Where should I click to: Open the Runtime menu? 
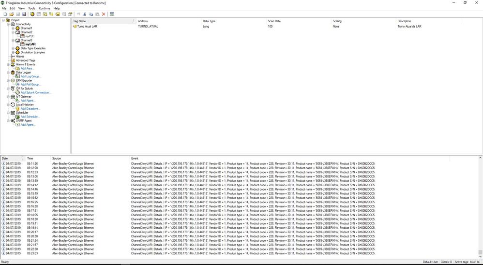45,8
